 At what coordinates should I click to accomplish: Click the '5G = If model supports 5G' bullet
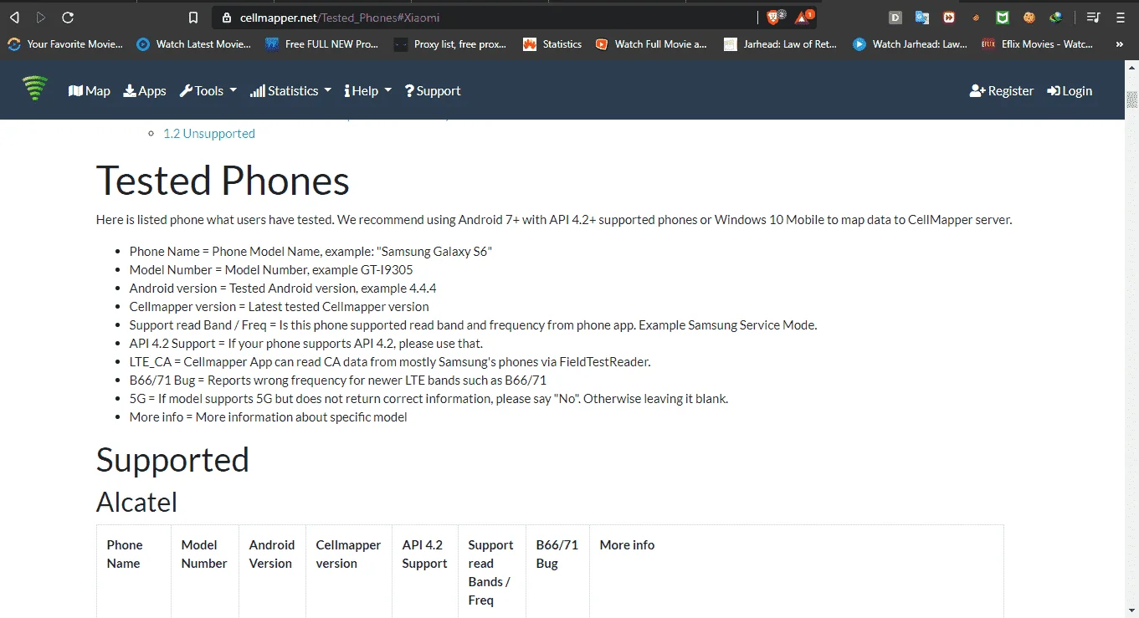[x=428, y=399]
